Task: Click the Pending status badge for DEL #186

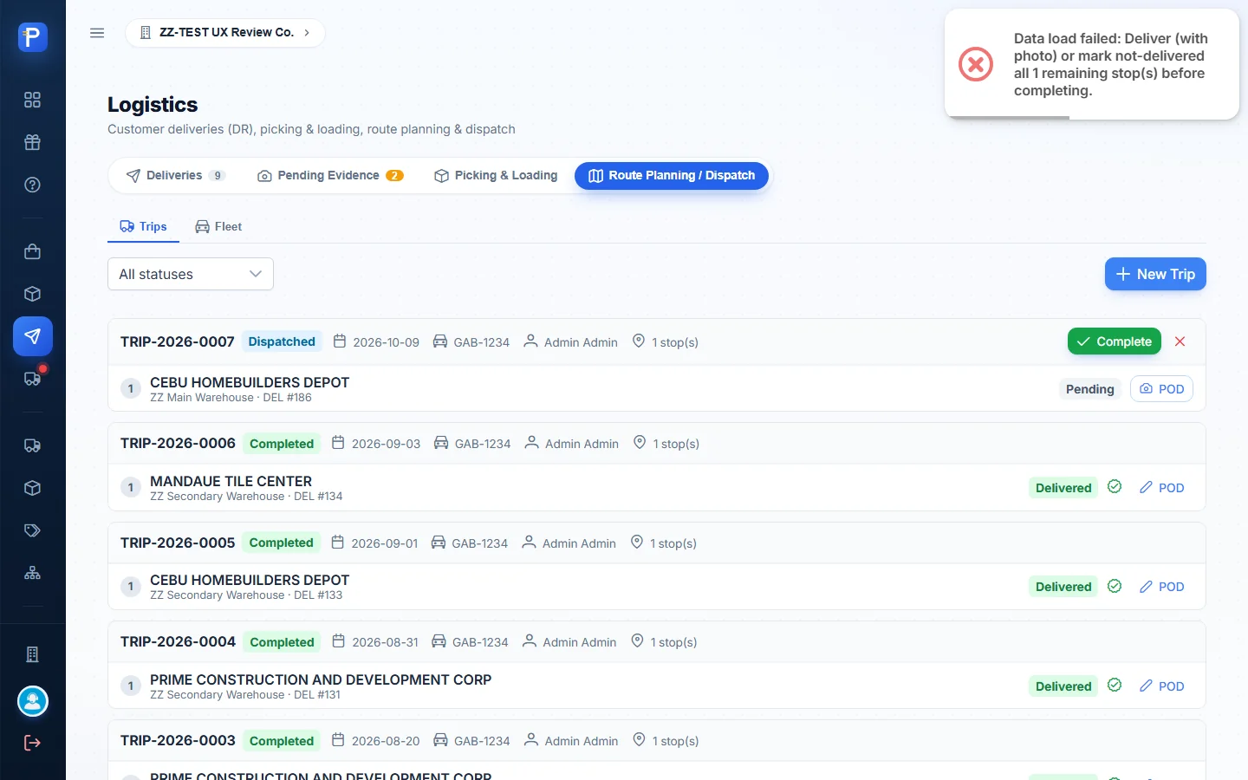Action: 1090,389
